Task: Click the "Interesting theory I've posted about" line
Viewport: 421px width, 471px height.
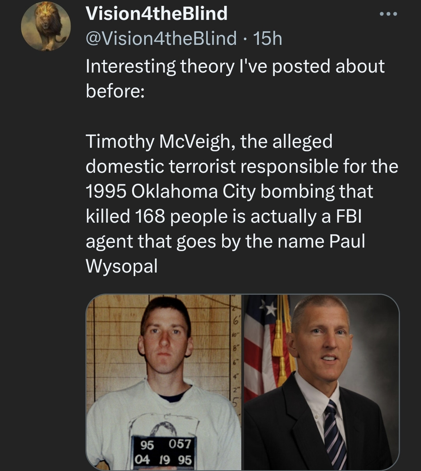Action: click(x=235, y=66)
